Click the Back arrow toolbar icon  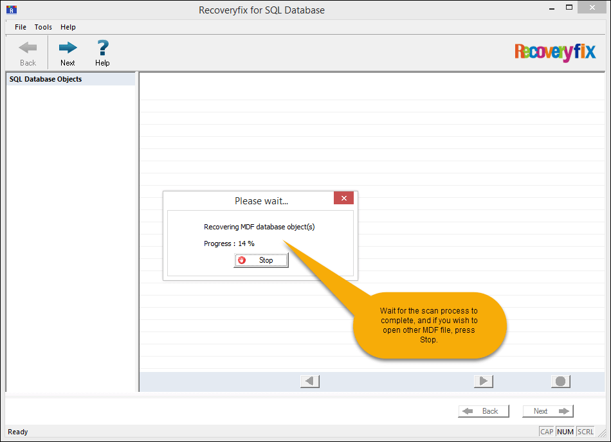(x=28, y=48)
